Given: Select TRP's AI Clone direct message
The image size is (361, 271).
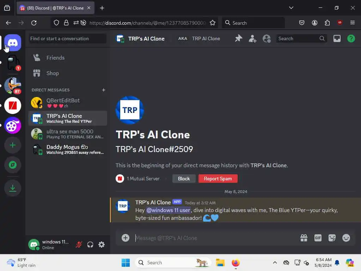Looking at the screenshot, I should (68, 118).
